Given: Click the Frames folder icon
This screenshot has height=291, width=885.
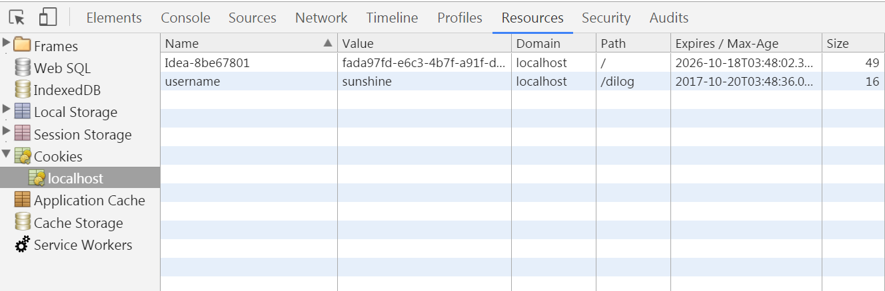Looking at the screenshot, I should coord(23,45).
